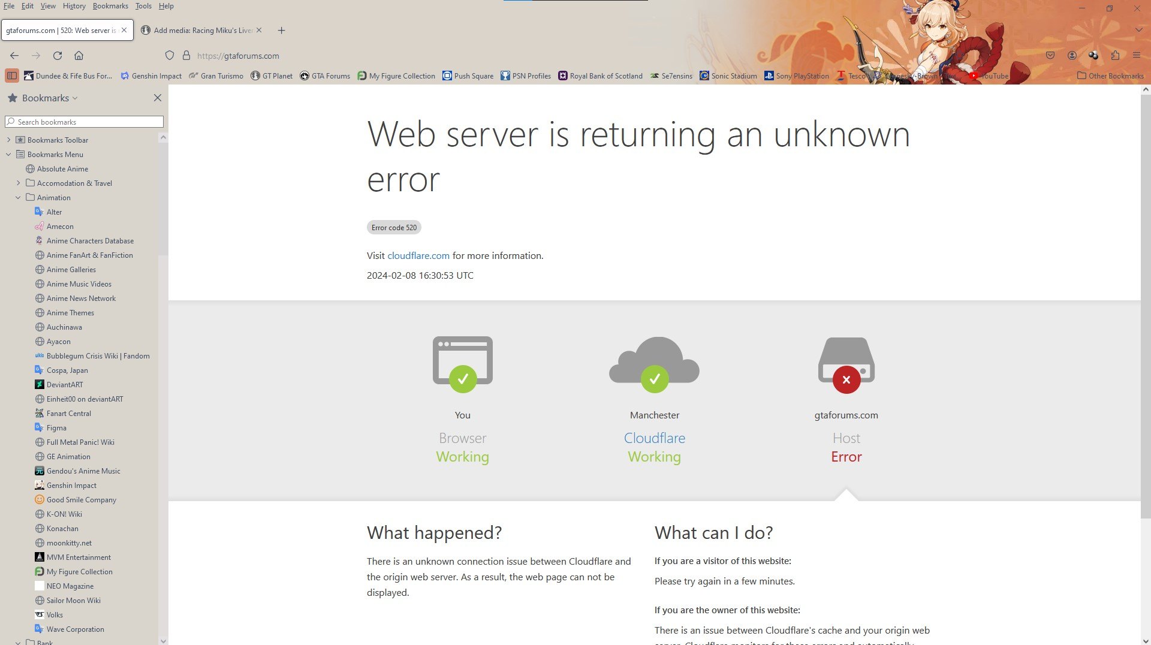Click the Cloudflare status link

654,438
